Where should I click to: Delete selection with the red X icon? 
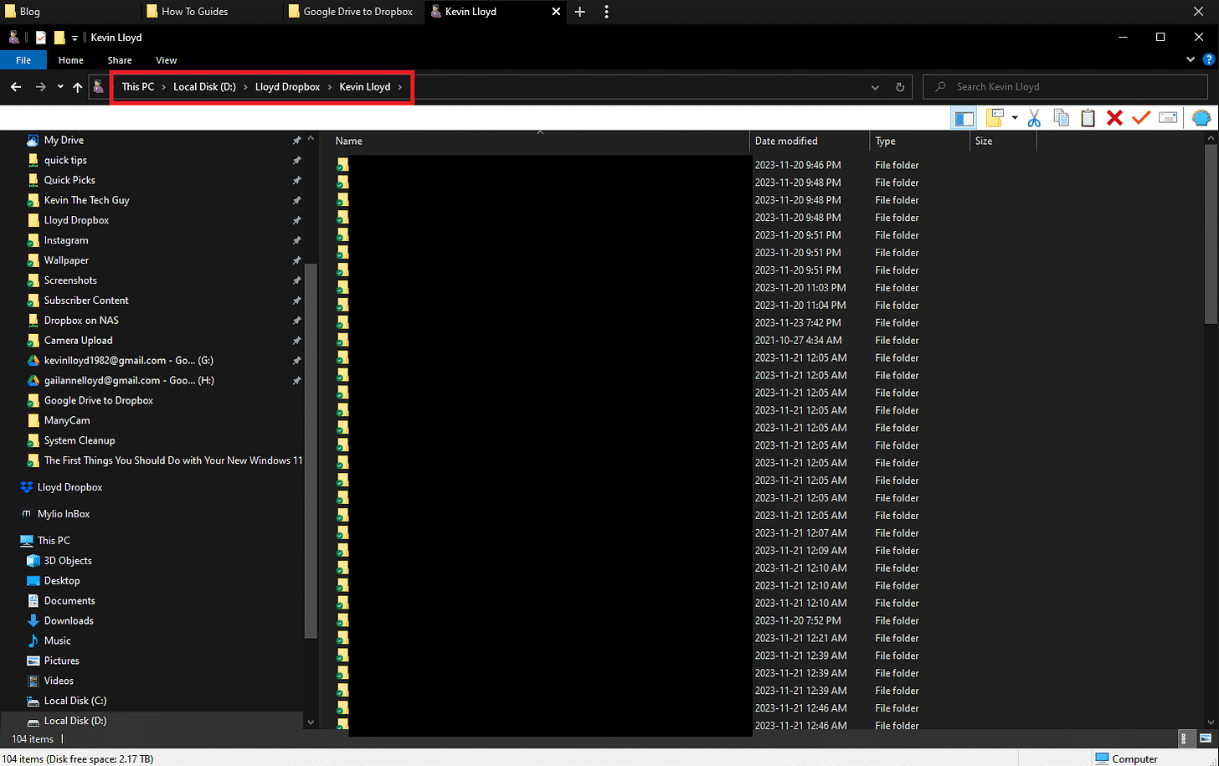pyautogui.click(x=1114, y=118)
